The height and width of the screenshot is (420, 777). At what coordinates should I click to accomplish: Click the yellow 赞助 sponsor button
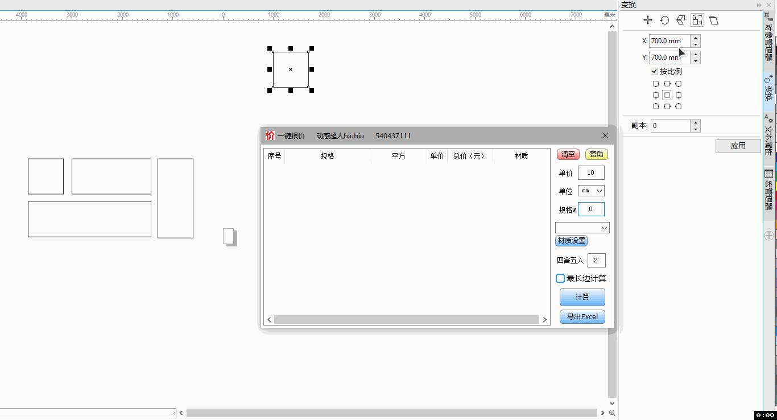pos(597,154)
